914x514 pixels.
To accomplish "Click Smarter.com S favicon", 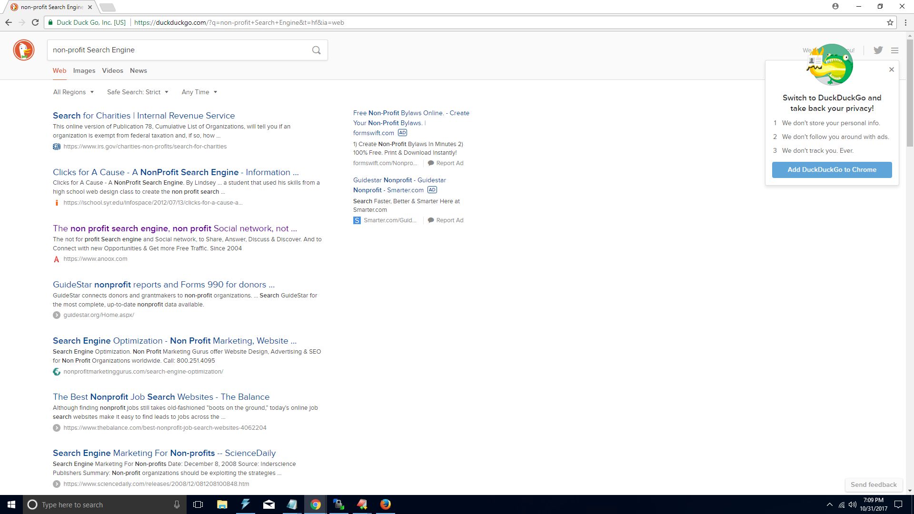I will [x=357, y=220].
